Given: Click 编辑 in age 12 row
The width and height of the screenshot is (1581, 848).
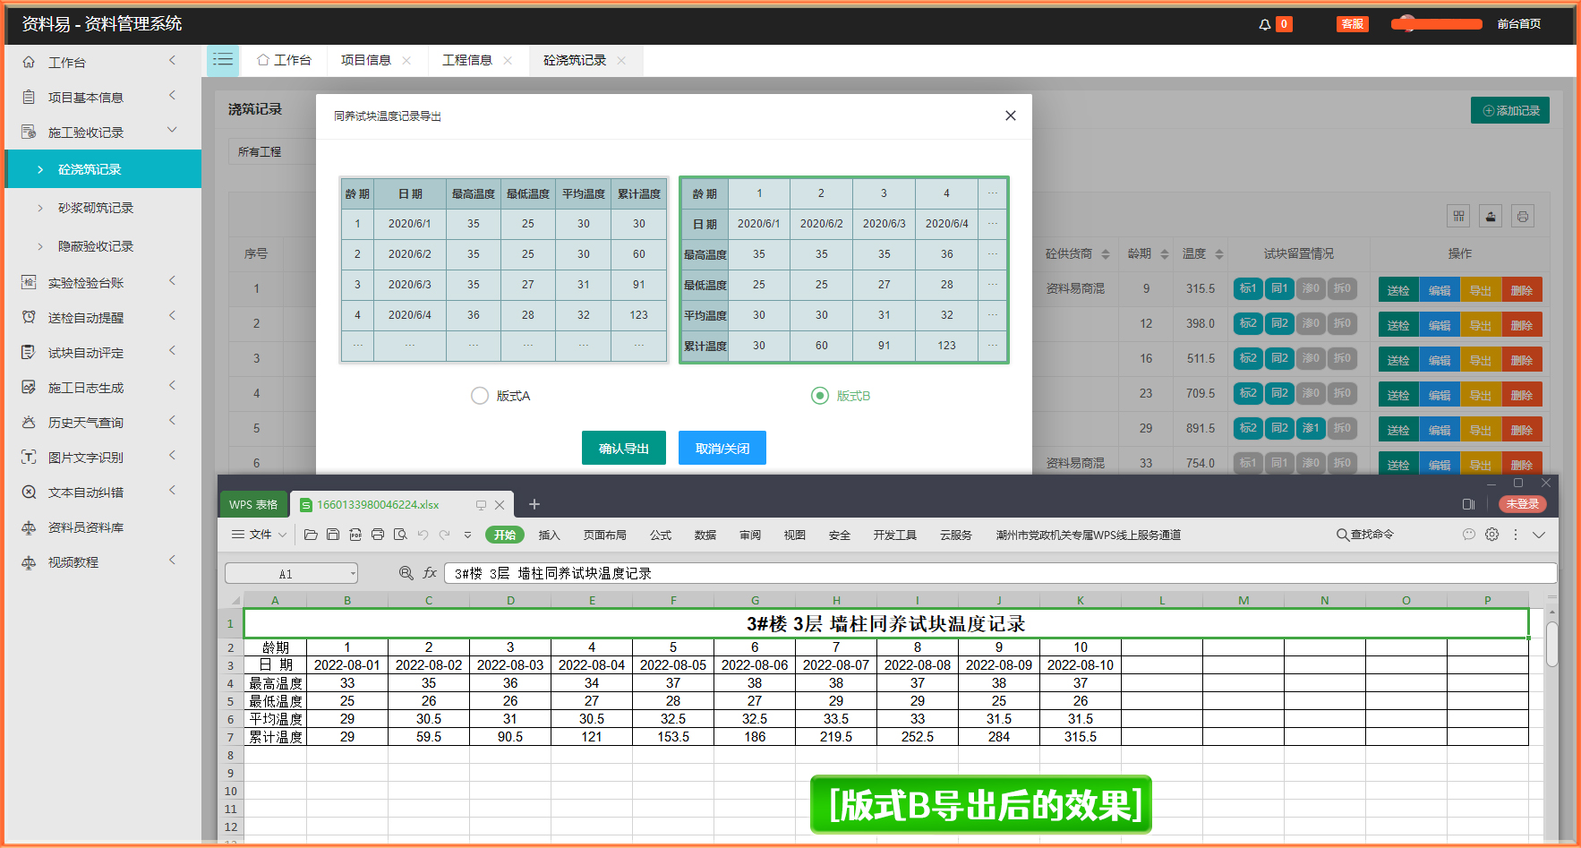Looking at the screenshot, I should tap(1440, 325).
